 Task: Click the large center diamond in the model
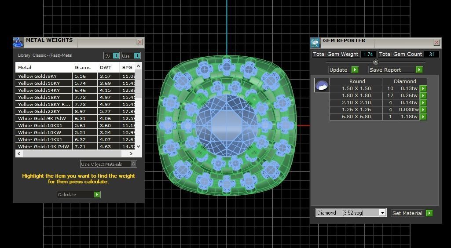(227, 126)
